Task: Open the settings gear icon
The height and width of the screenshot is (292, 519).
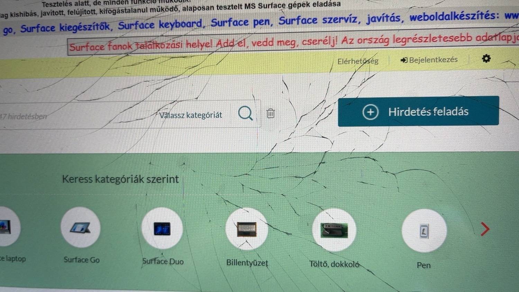Action: point(486,59)
